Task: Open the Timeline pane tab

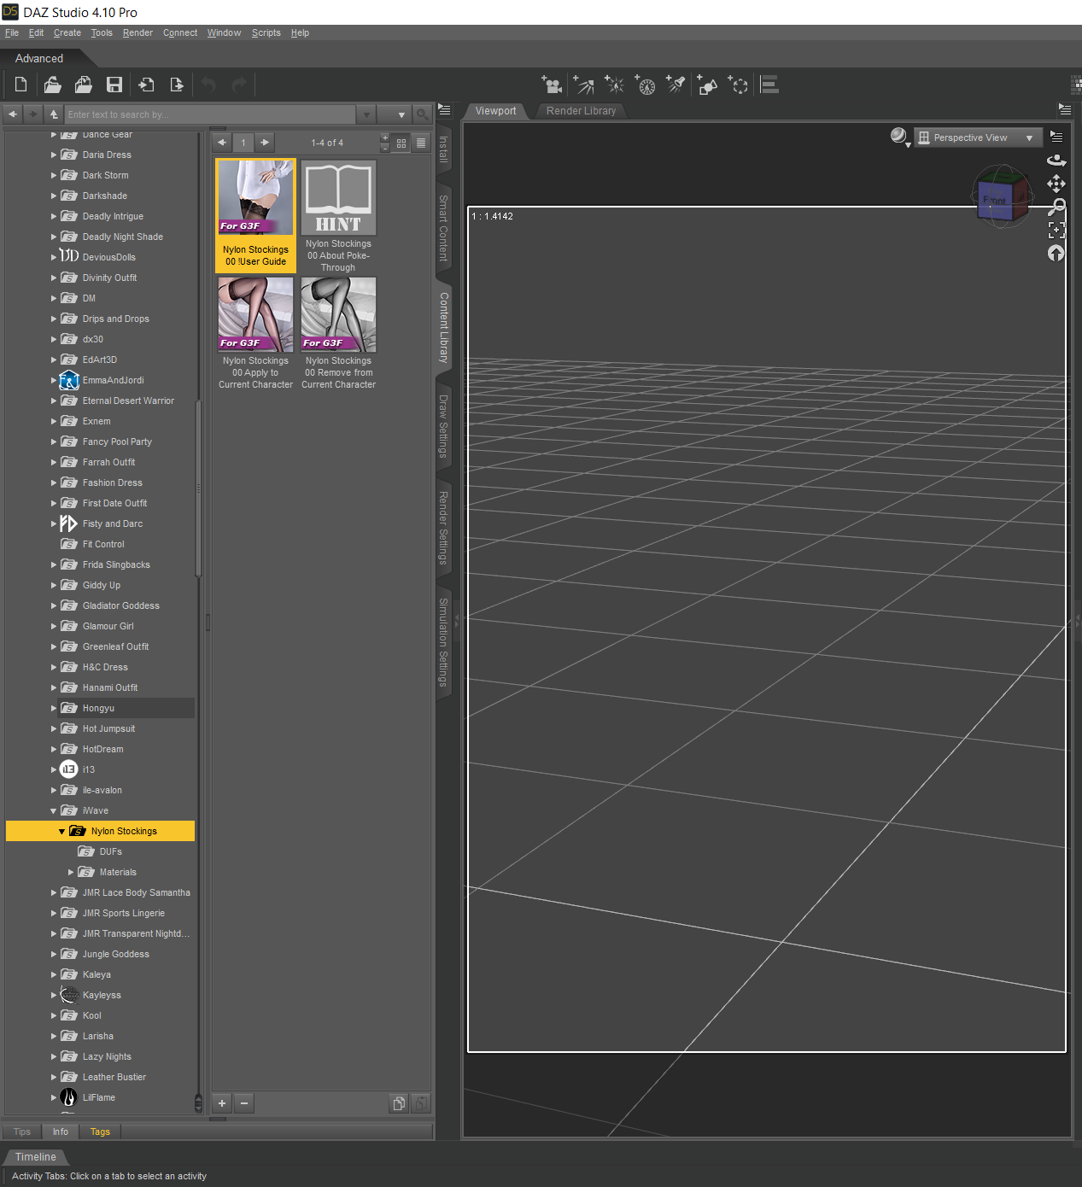Action: click(35, 1157)
